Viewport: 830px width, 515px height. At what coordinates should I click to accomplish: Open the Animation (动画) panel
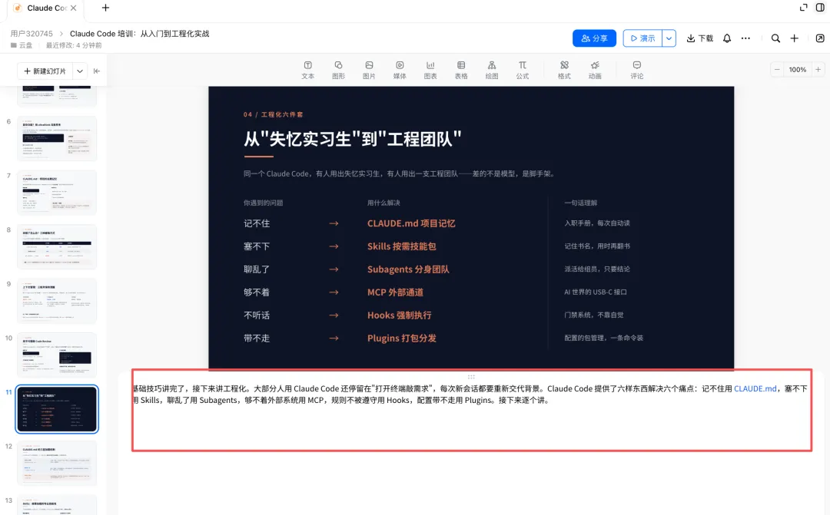[x=595, y=70]
